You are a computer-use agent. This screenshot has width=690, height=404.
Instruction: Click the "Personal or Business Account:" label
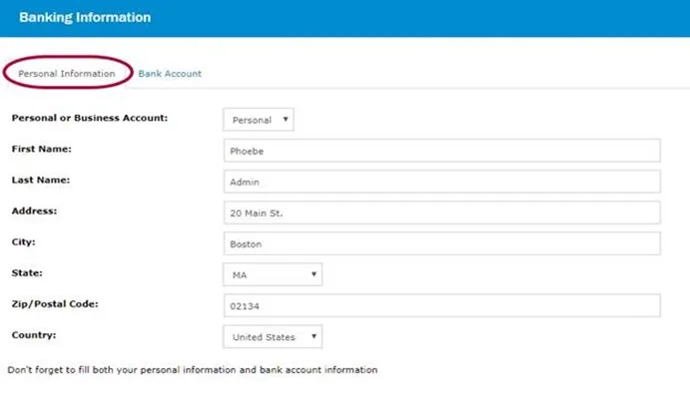(90, 118)
